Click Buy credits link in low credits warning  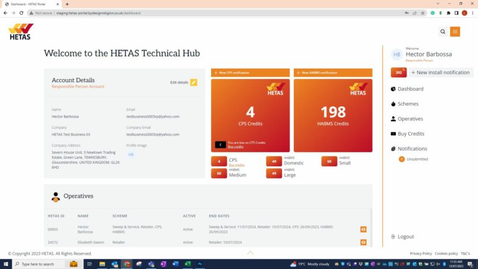click(x=236, y=147)
